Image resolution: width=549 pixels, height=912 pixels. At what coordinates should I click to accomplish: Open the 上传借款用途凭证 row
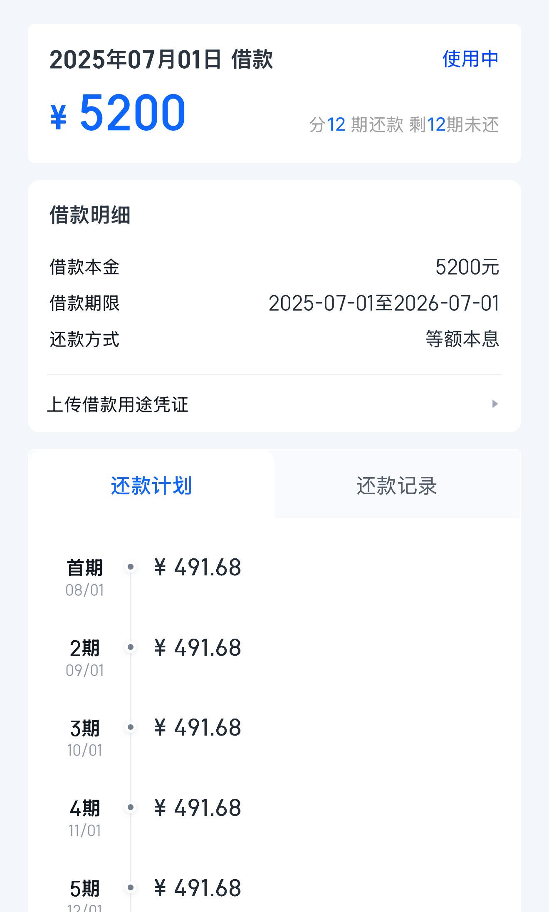274,404
